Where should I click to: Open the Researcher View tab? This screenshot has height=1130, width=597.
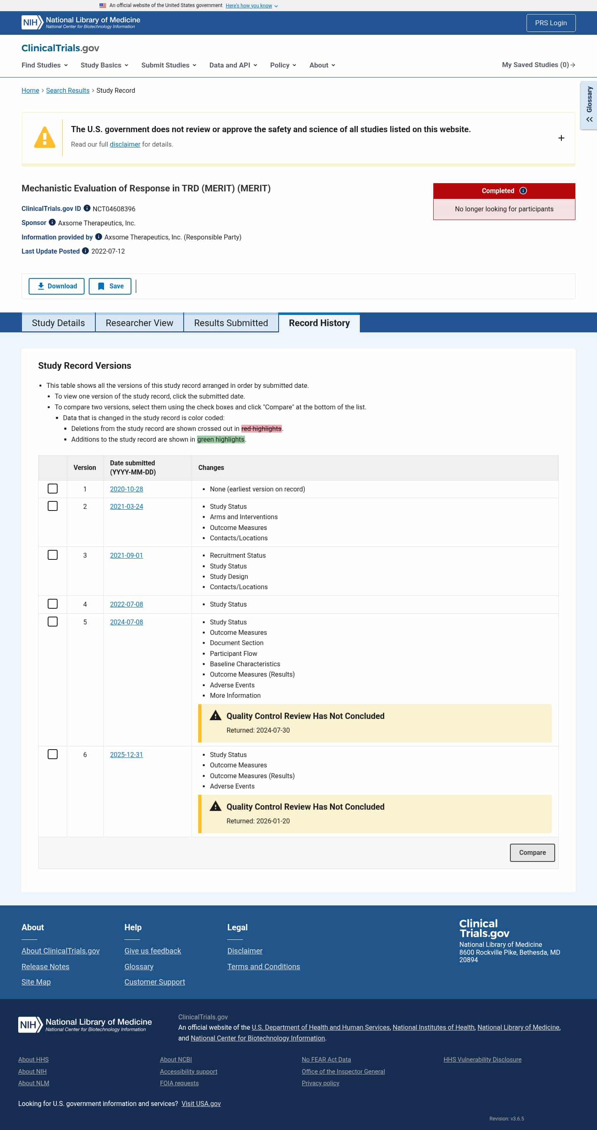point(140,323)
